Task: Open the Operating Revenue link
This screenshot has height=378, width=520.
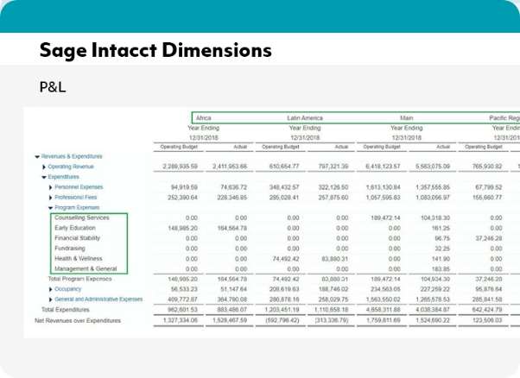Action: [71, 167]
